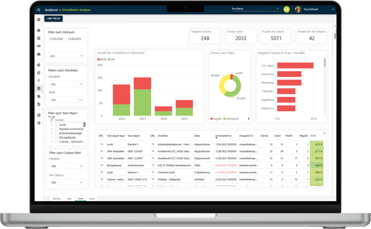The height and width of the screenshot is (229, 371).
Task: Open the checklist URL link icon for Prüfblatt - Stellgeräte
Action: coord(153,180)
